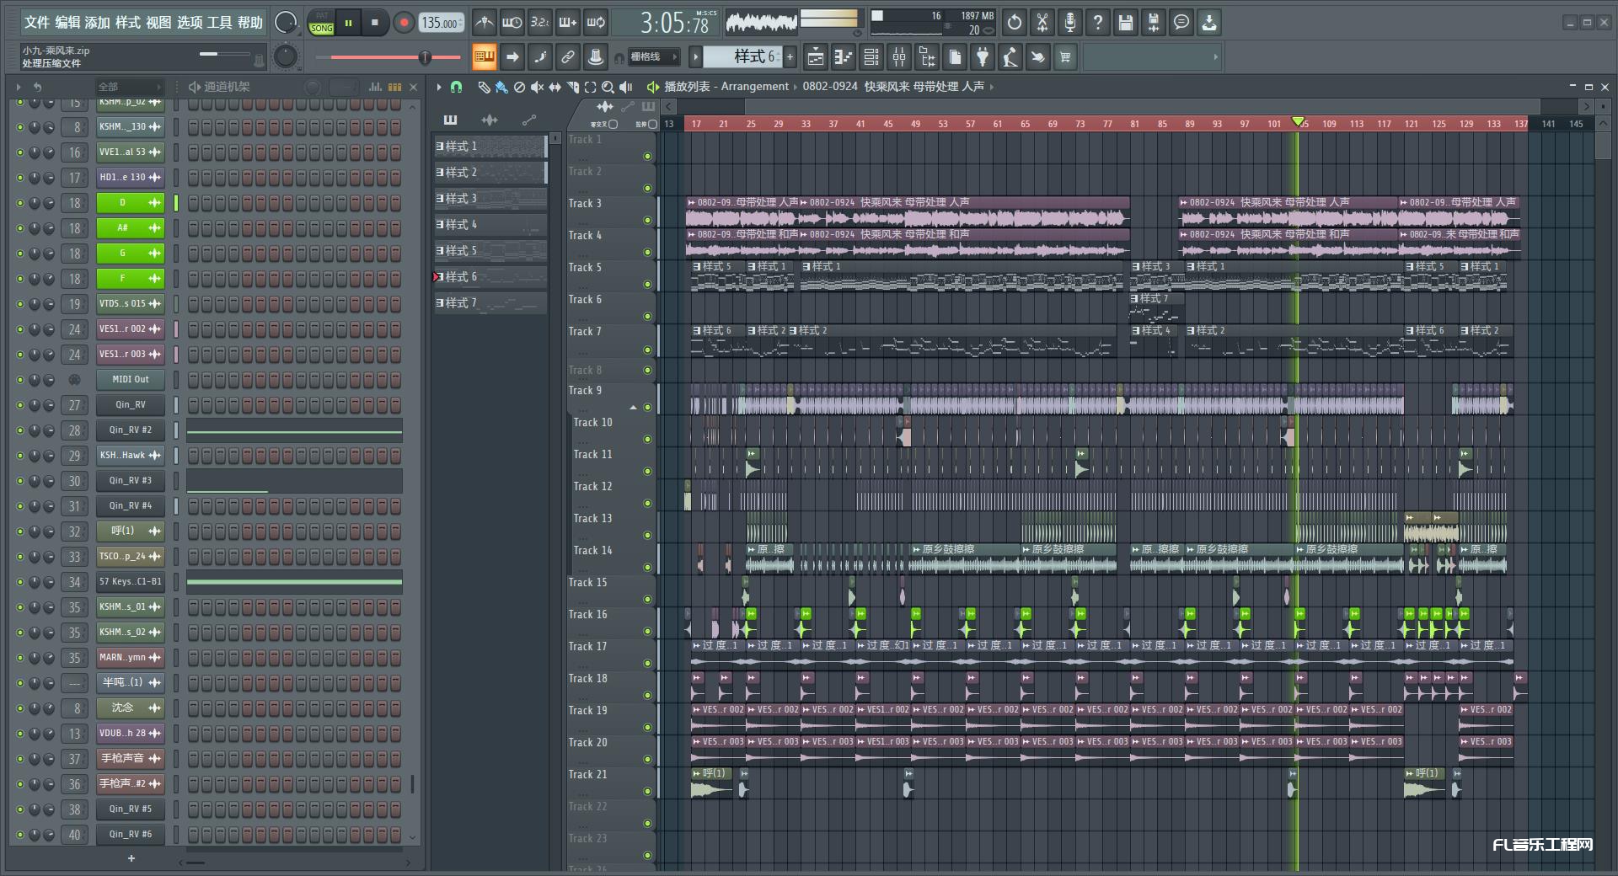Open the 选项 (Options) menu

[x=189, y=23]
